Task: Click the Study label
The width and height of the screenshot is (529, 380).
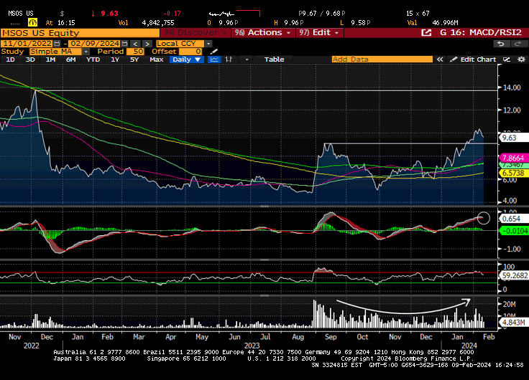Action: pyautogui.click(x=12, y=52)
